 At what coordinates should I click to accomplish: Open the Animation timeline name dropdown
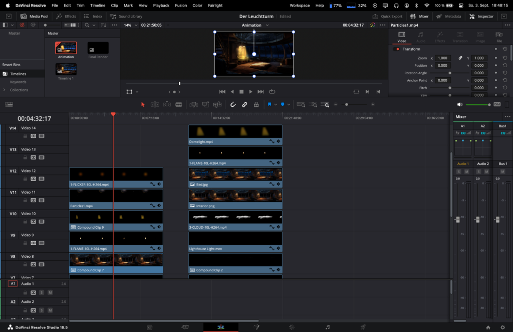255,25
